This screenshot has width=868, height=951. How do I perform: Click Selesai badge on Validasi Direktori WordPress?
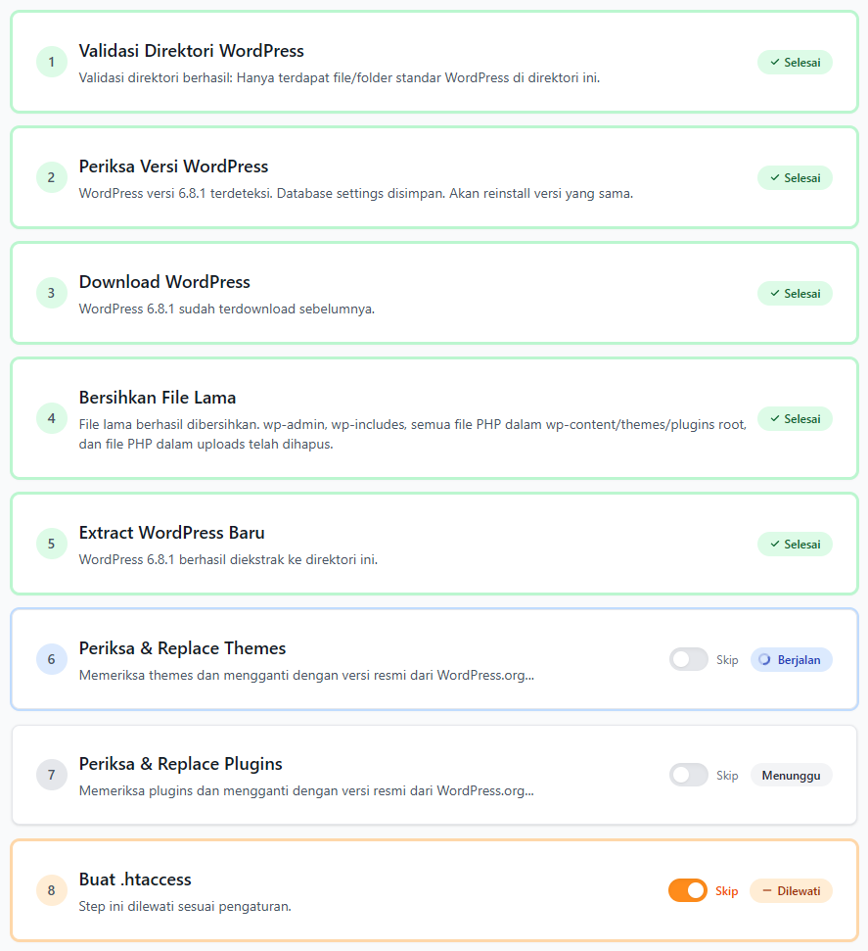pyautogui.click(x=795, y=63)
